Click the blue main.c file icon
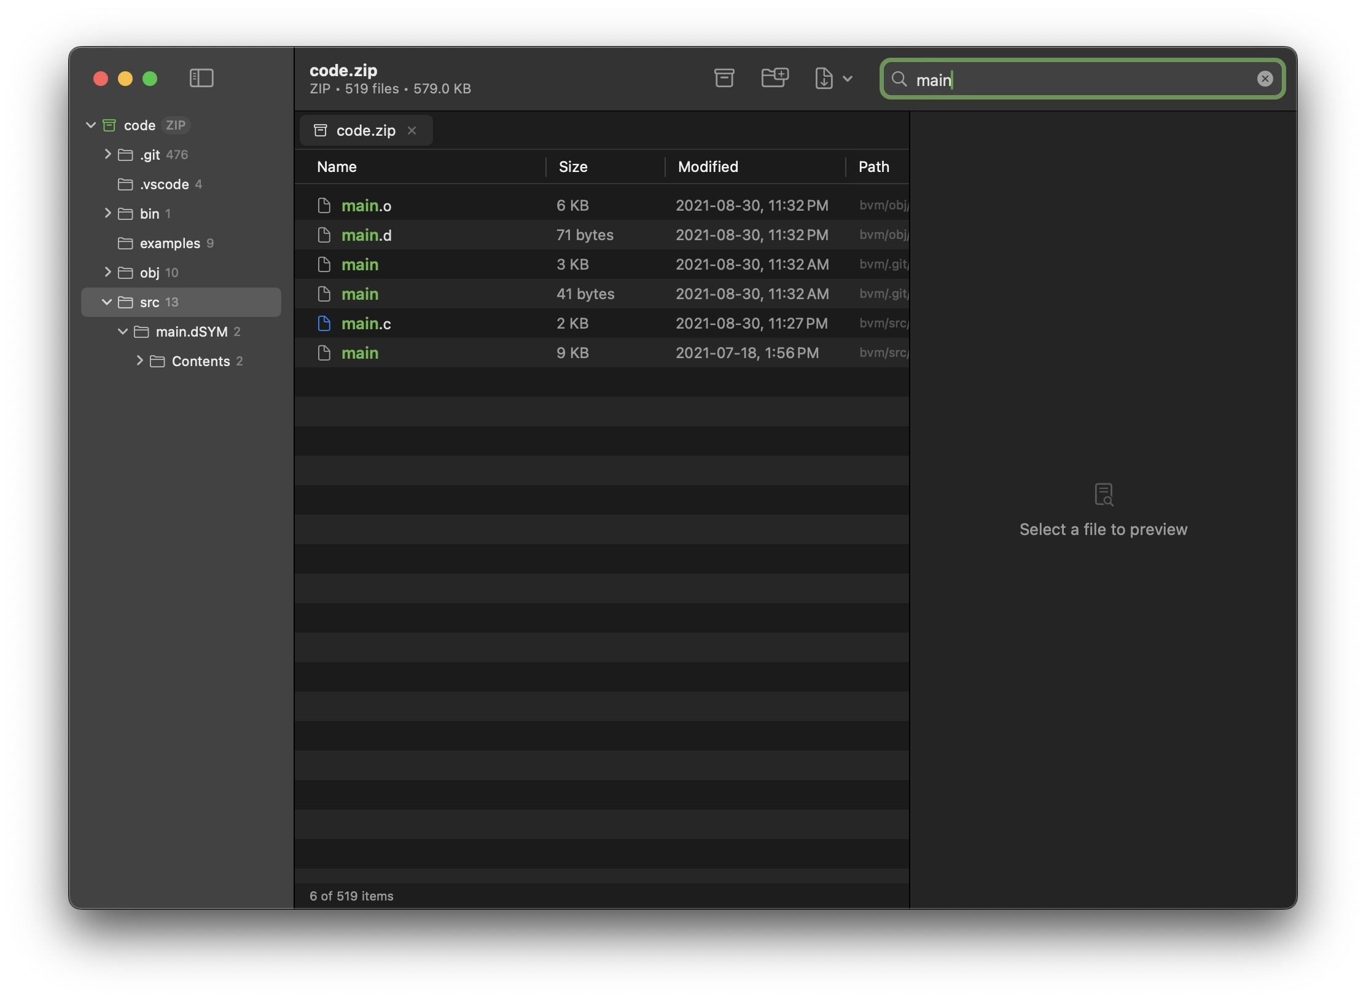 [324, 323]
